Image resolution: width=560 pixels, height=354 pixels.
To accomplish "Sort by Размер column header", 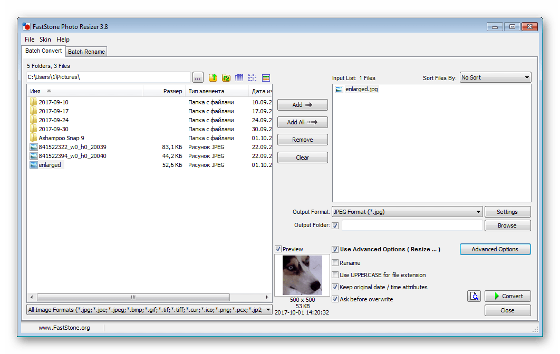I will [x=164, y=91].
